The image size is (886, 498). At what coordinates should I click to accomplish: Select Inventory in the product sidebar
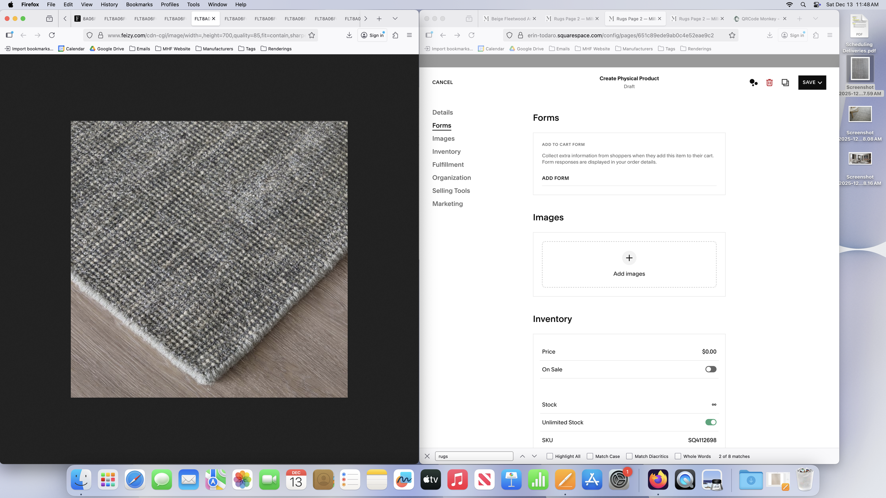point(446,152)
